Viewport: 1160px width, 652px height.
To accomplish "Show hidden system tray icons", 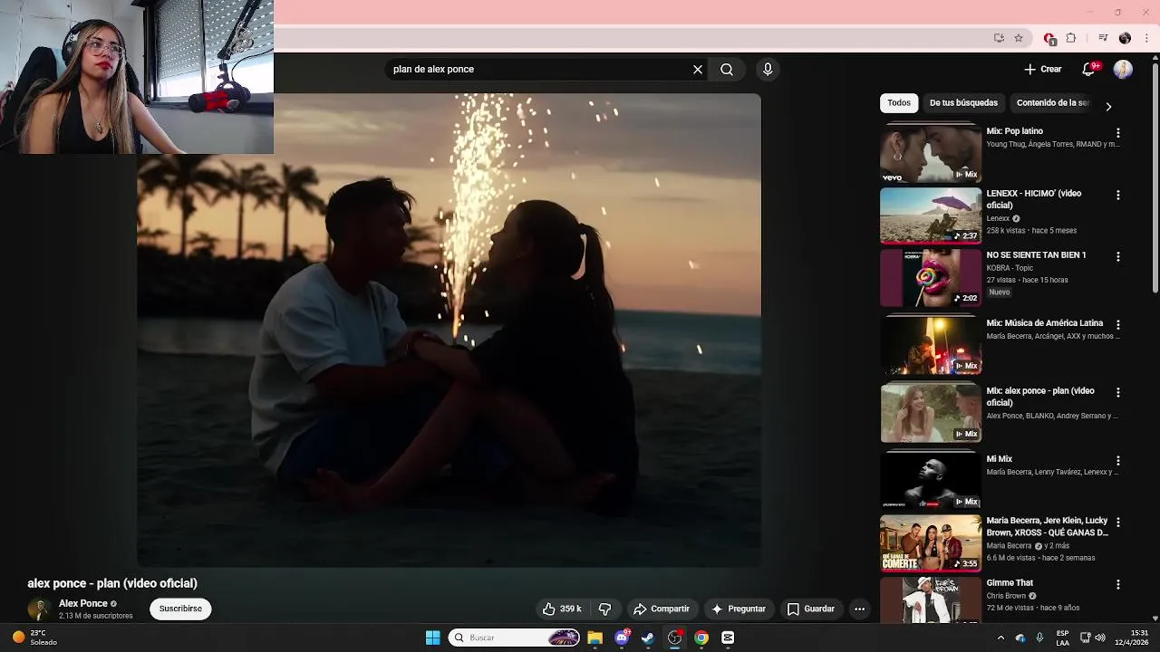I will pos(1000,638).
